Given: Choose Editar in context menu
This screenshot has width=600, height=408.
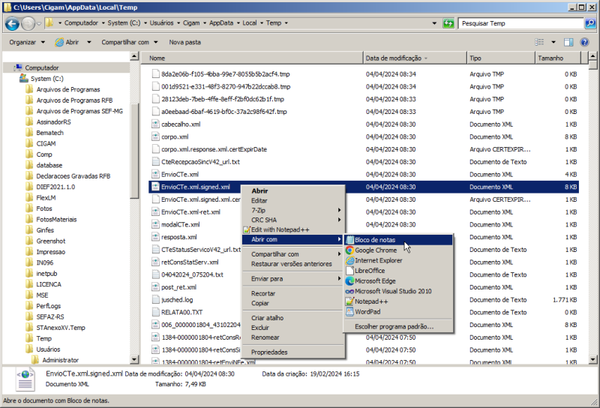Looking at the screenshot, I should 292,200.
